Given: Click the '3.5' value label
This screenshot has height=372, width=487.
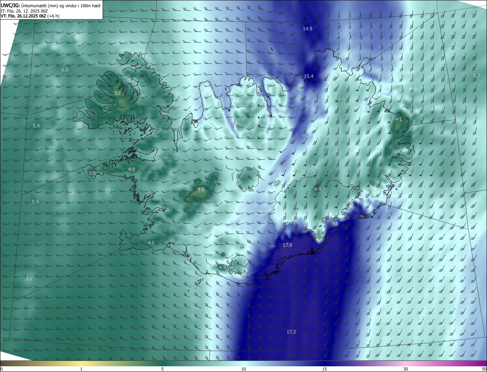Looking at the screenshot, I should click(201, 189).
